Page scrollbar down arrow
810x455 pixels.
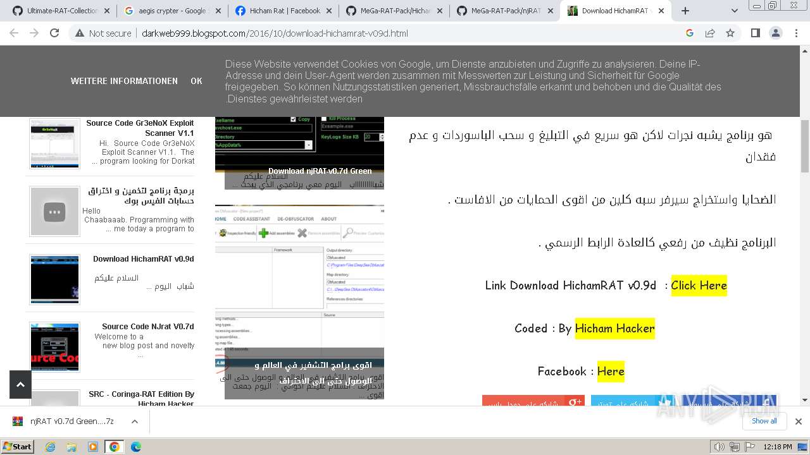805,400
